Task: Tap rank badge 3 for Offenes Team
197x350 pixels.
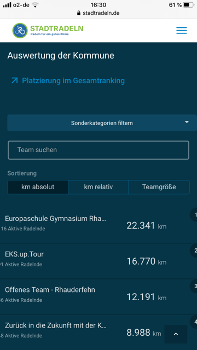Action: pos(194,286)
